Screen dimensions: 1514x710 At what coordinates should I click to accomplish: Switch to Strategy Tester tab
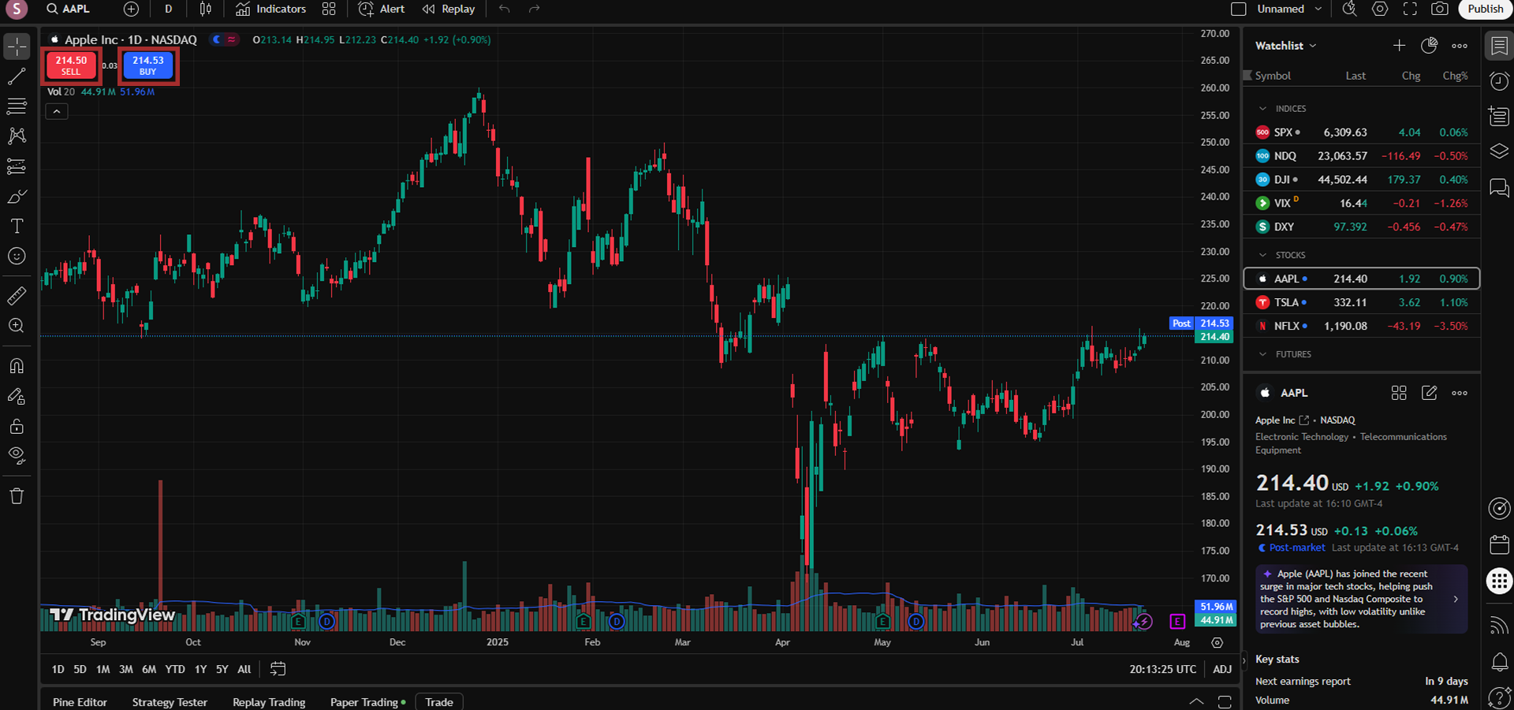coord(170,702)
